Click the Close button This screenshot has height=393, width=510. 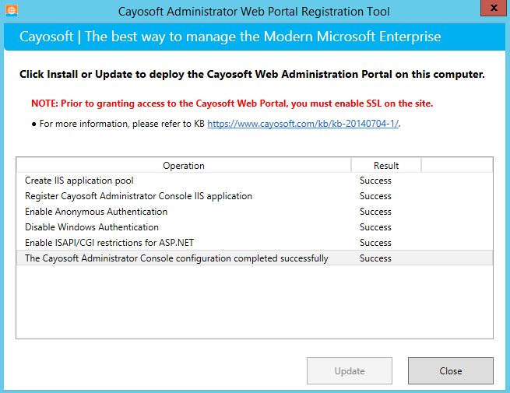click(451, 371)
